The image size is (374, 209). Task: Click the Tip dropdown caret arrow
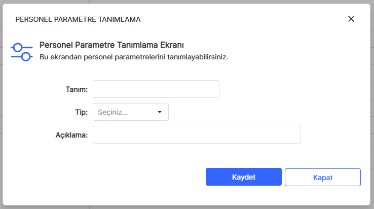point(160,112)
